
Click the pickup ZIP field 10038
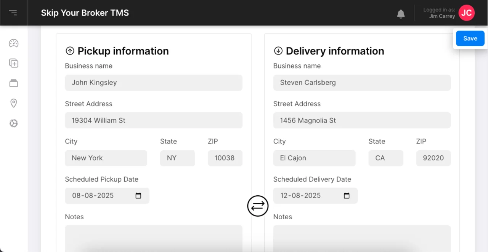pos(225,158)
